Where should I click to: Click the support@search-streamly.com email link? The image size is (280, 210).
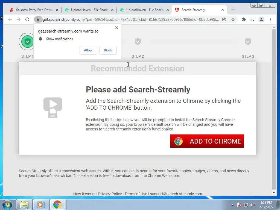(x=176, y=194)
